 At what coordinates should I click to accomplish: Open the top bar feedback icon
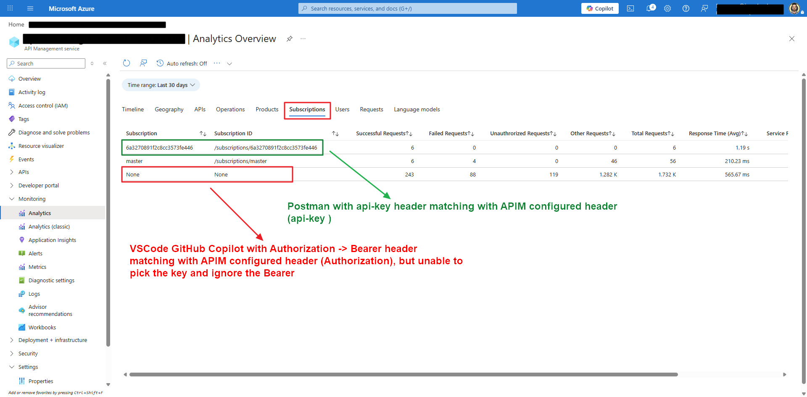(704, 8)
